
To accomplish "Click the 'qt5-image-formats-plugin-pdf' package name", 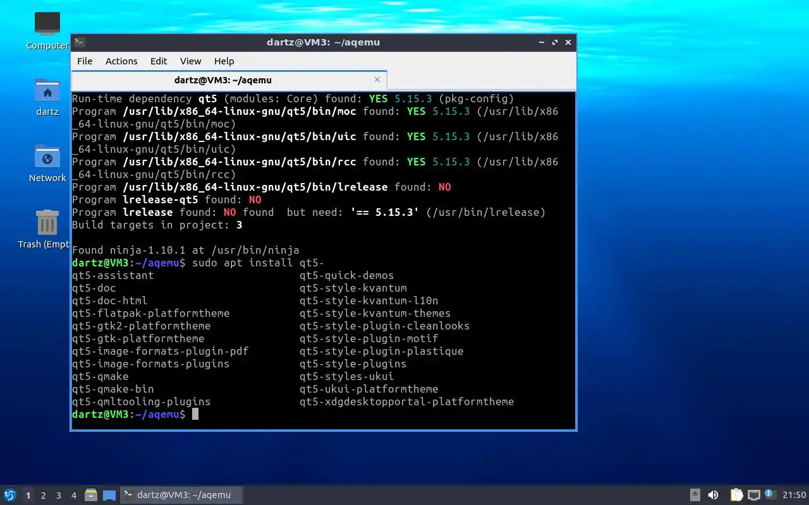I will [x=161, y=351].
